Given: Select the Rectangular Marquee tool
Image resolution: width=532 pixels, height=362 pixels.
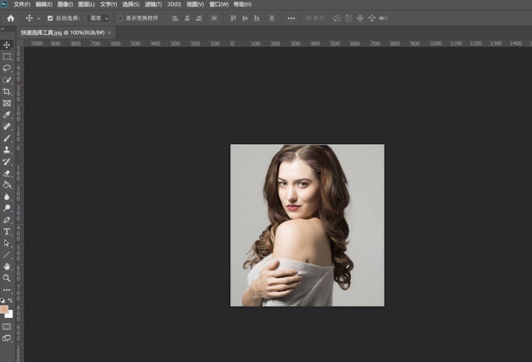Looking at the screenshot, I should [7, 57].
